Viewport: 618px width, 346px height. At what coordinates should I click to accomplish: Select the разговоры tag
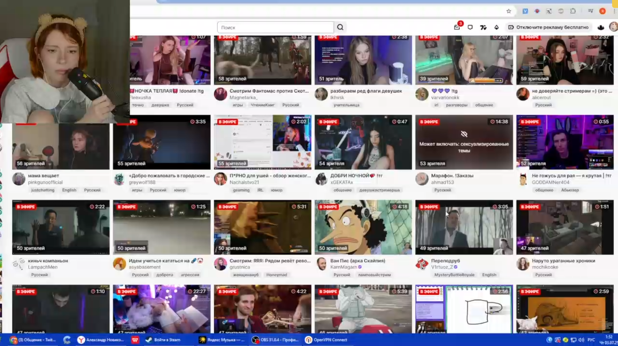point(457,105)
